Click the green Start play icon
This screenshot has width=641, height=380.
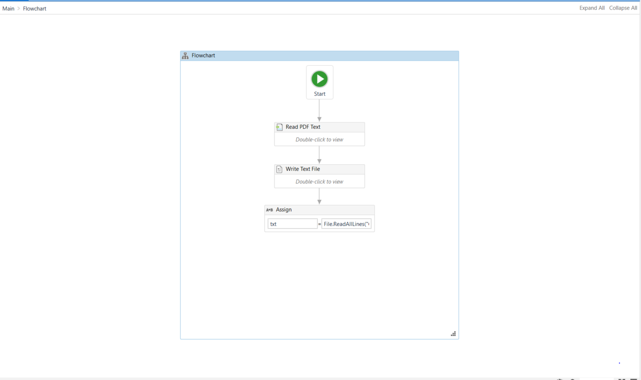click(320, 79)
